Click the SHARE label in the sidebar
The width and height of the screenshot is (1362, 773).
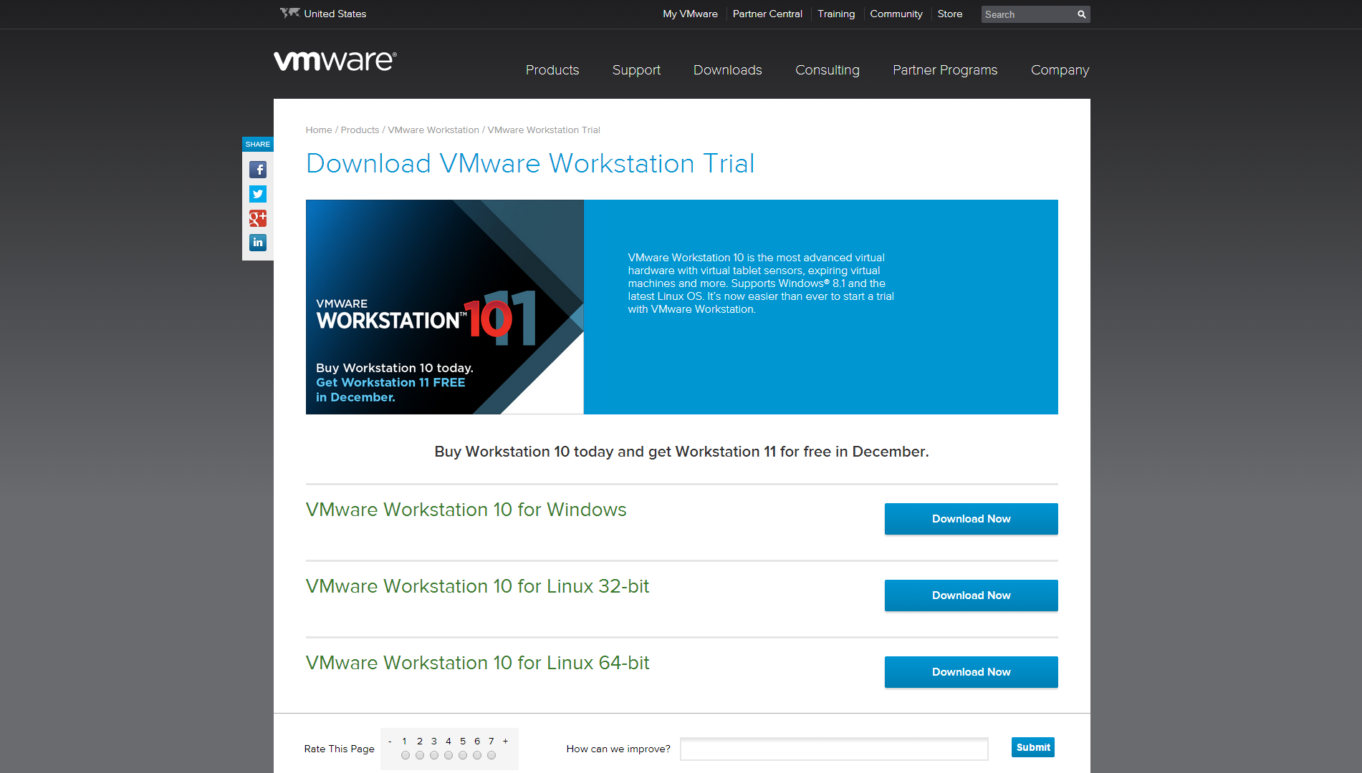258,144
